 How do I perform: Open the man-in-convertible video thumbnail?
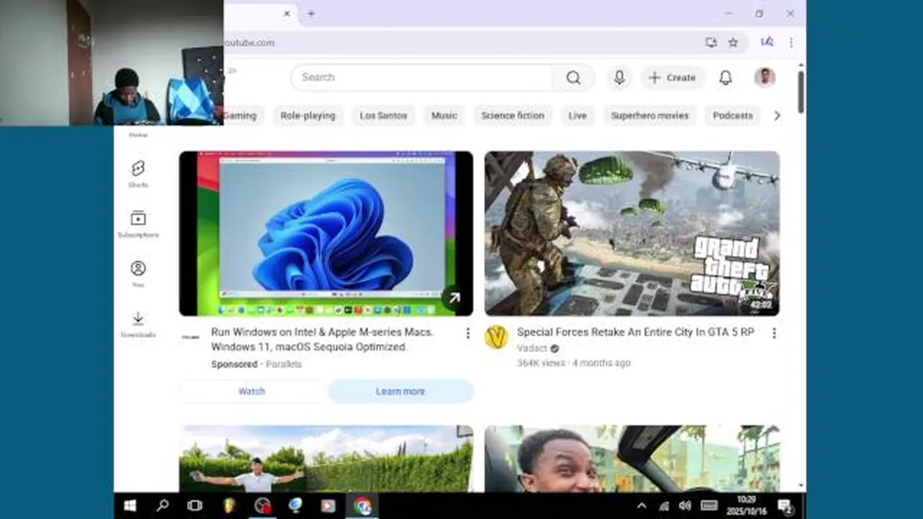632,458
